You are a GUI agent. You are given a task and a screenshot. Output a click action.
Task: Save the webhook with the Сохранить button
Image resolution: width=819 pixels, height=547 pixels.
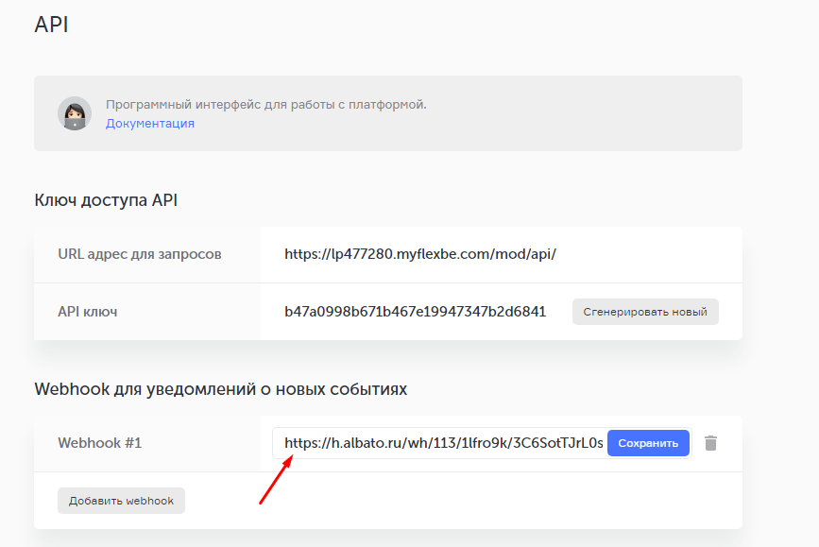pyautogui.click(x=648, y=443)
